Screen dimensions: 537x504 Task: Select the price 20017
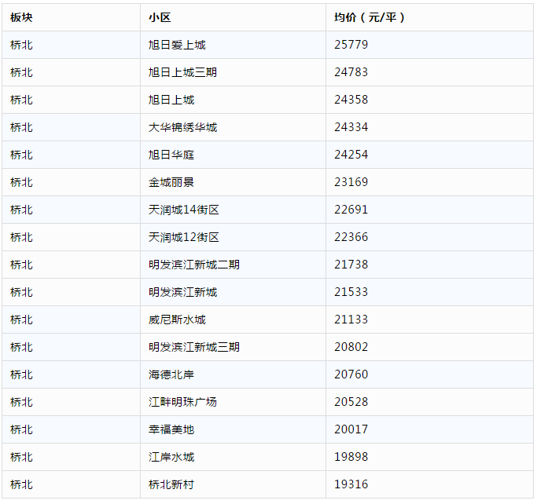click(x=351, y=429)
